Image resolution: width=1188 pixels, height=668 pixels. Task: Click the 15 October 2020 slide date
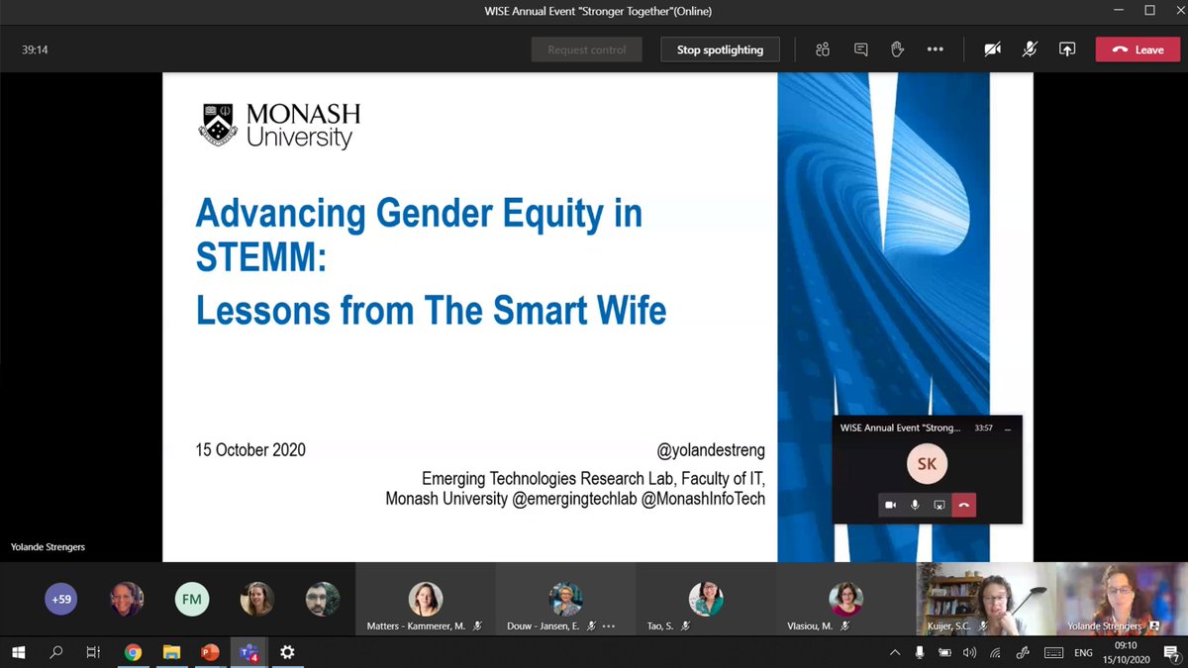coord(250,450)
